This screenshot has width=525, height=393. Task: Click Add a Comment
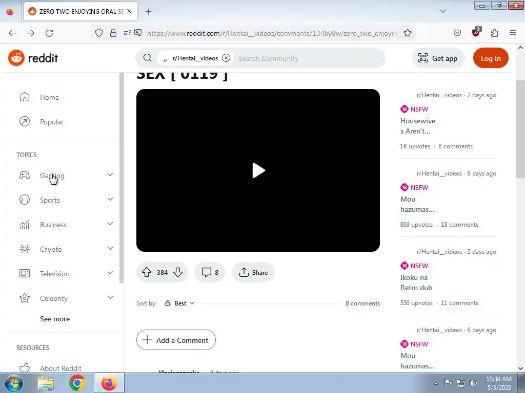point(176,340)
